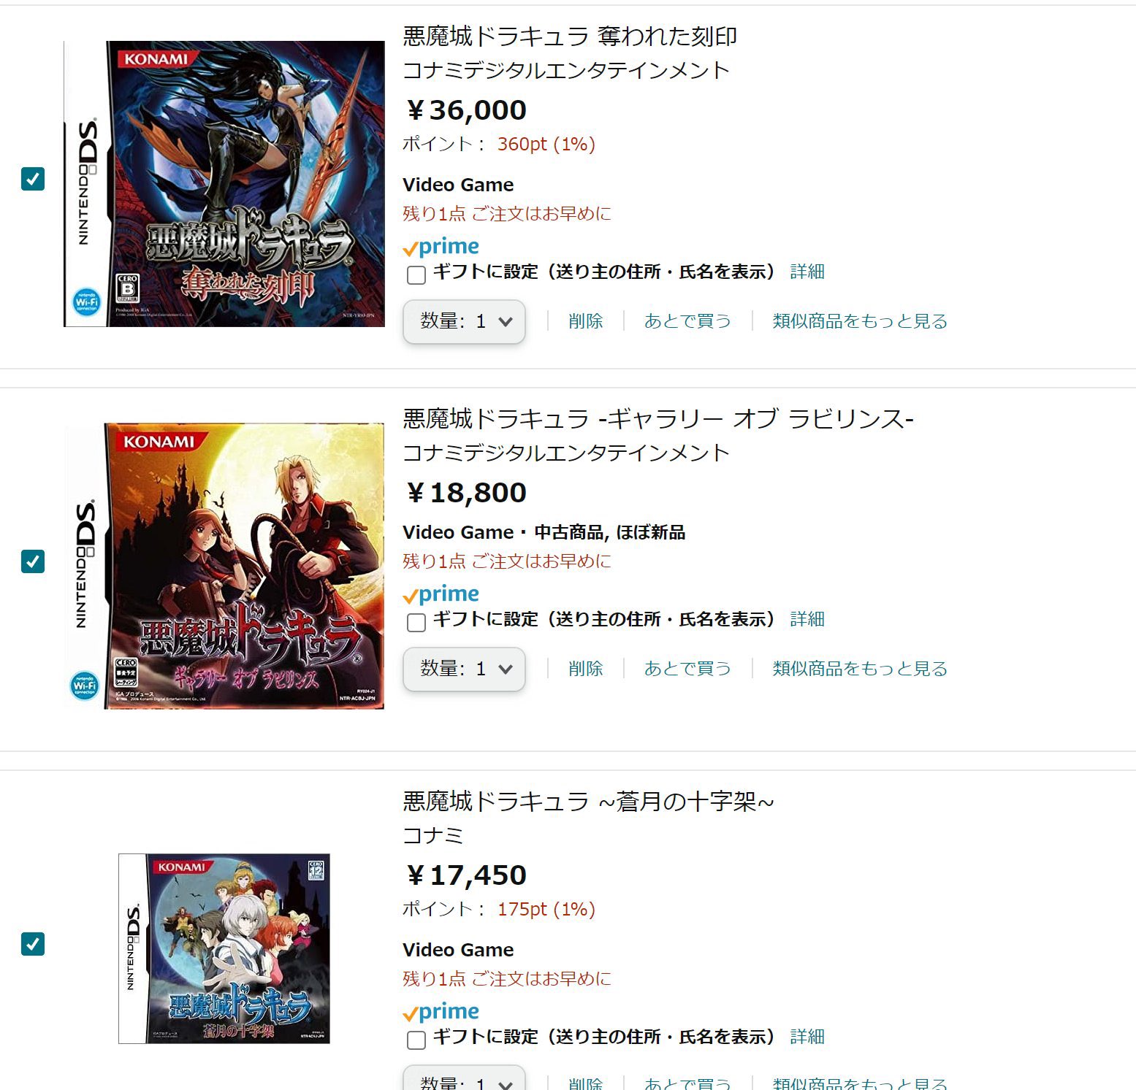Uncheck selection box for 奪われた刻印 item

[33, 178]
